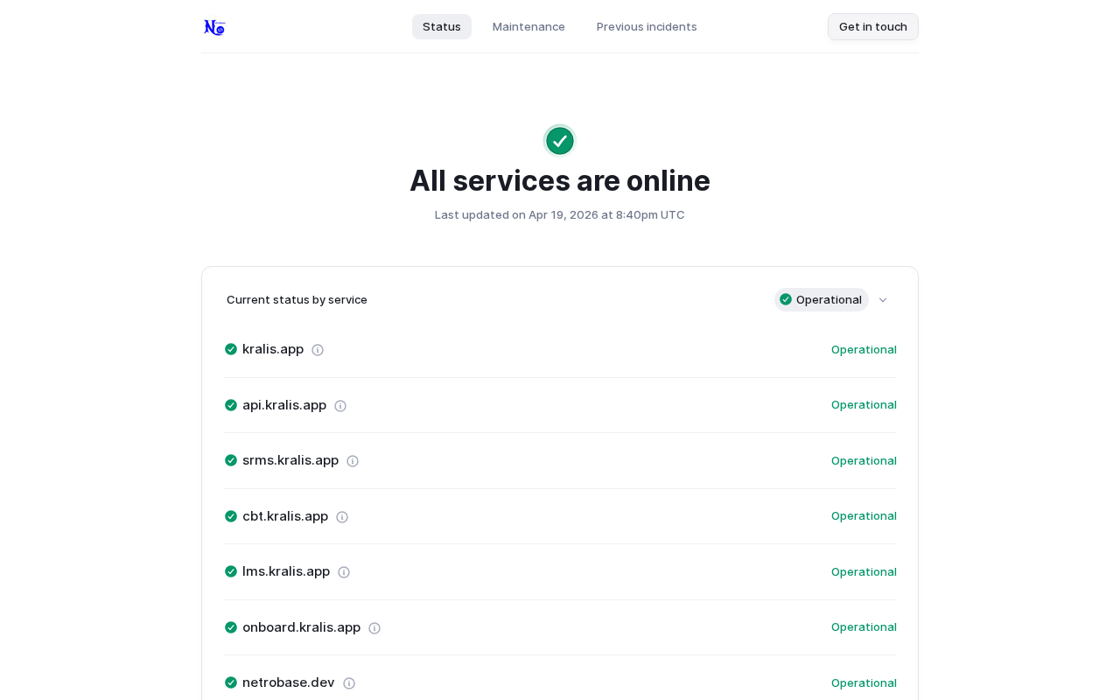Screen dimensions: 1120x700
Task: Click the info icon beside cbt.kralis.app
Action: click(x=342, y=517)
